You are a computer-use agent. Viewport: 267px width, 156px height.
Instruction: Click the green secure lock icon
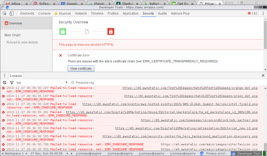[63, 31]
